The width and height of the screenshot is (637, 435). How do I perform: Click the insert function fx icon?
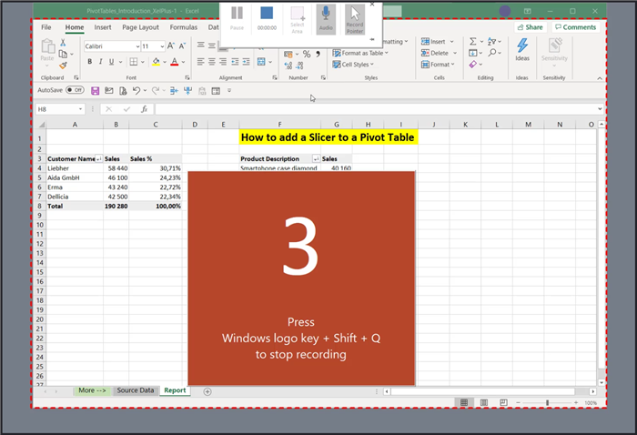click(x=144, y=109)
